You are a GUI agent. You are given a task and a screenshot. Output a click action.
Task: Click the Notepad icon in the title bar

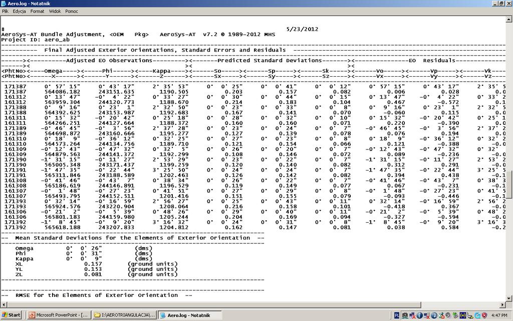click(4, 4)
